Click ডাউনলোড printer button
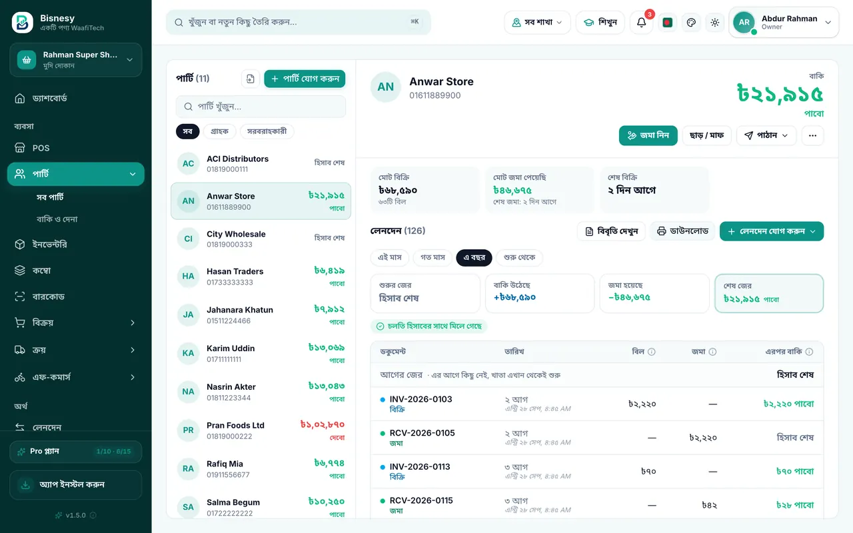853x533 pixels. [682, 231]
